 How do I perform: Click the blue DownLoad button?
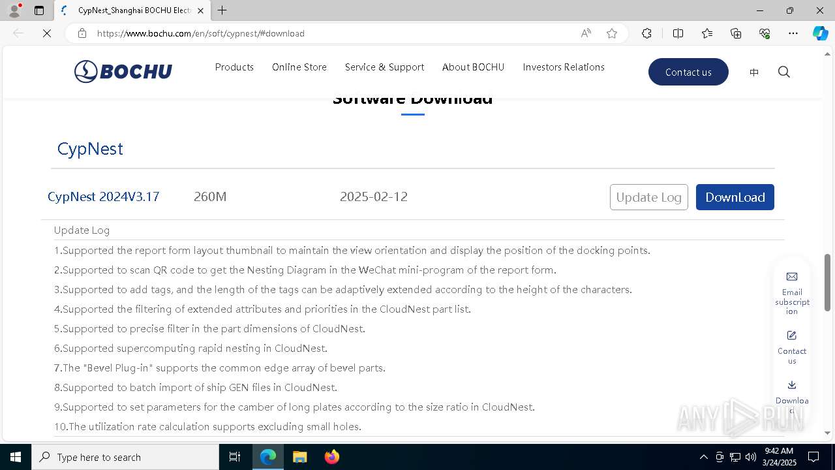click(735, 197)
